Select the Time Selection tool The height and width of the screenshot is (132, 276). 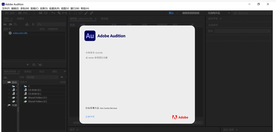tap(70, 13)
